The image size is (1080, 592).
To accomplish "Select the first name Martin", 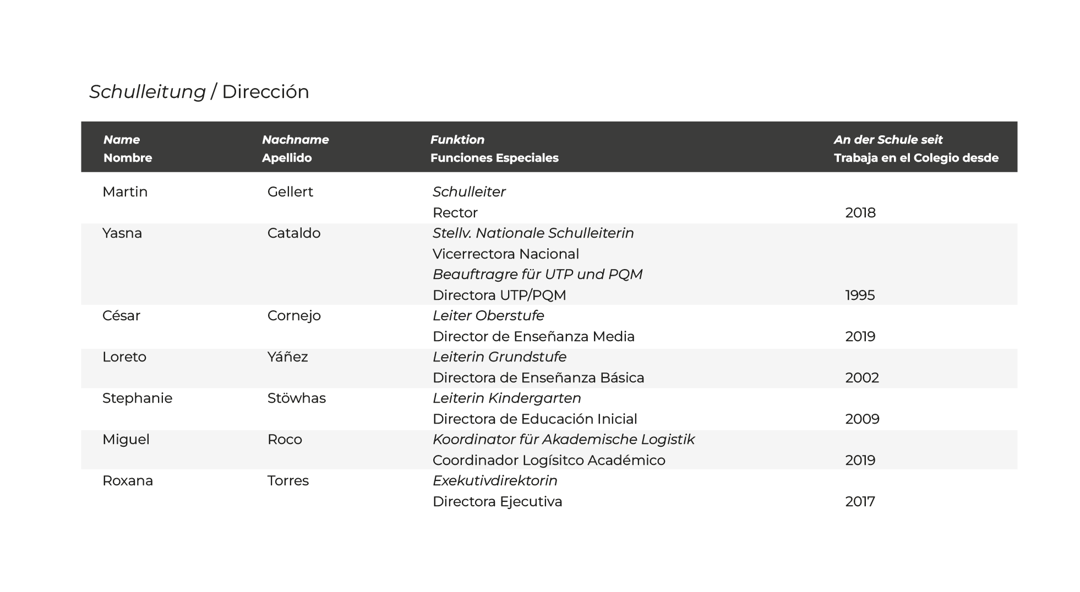I will (125, 192).
